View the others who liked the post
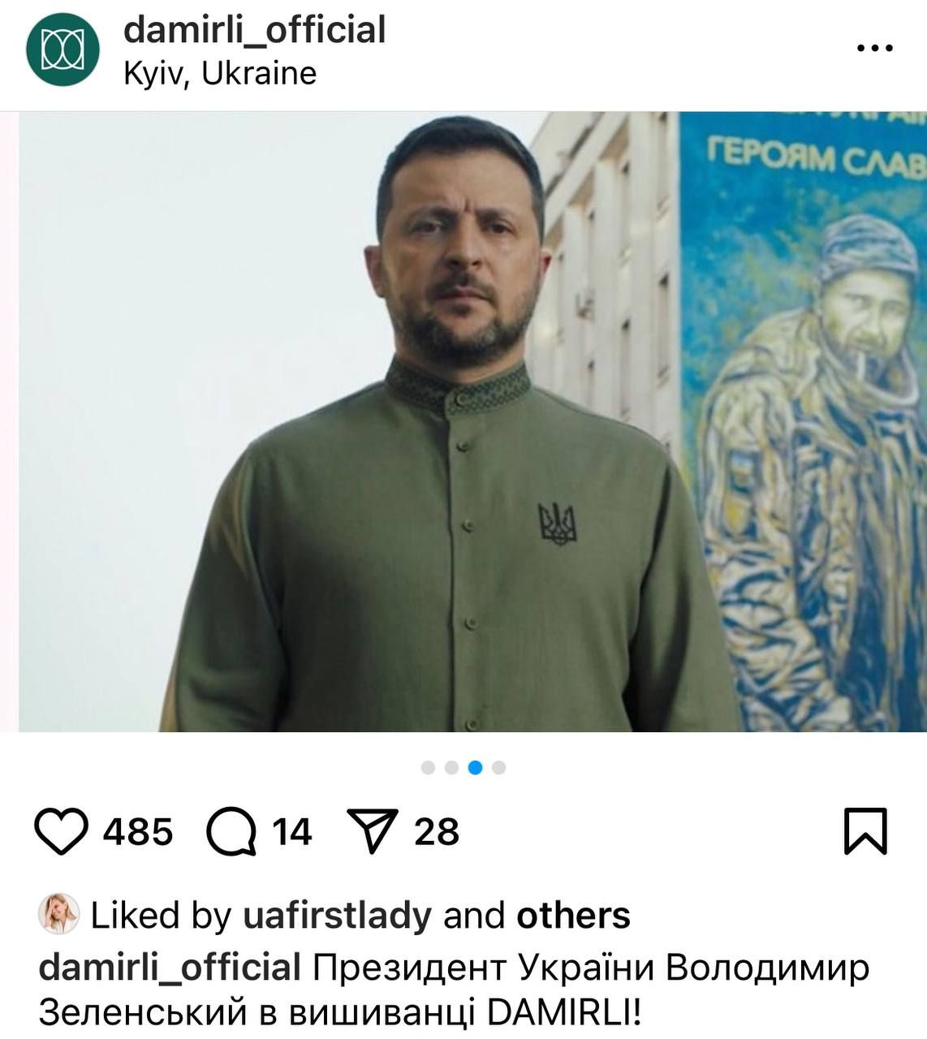This screenshot has width=927, height=1039. [x=573, y=916]
